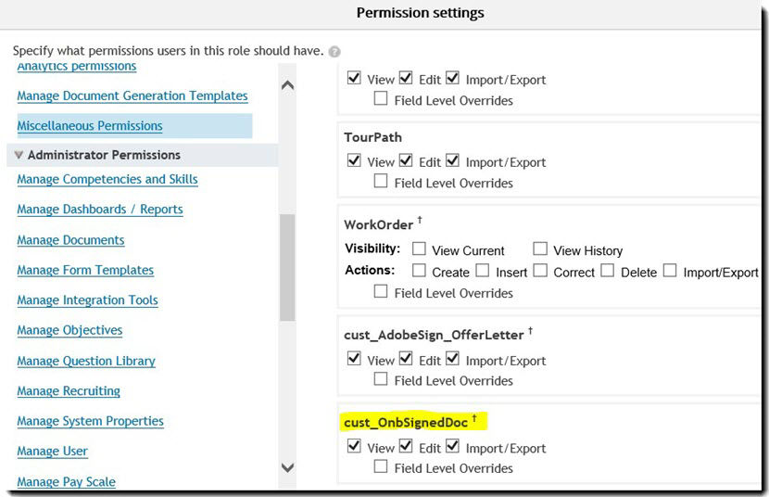Open Manage System Properties link
Image resolution: width=769 pixels, height=497 pixels.
(x=90, y=422)
